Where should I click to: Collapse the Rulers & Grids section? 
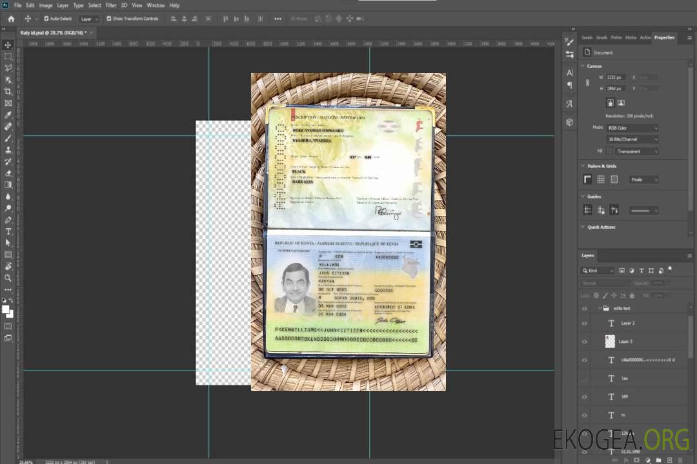tap(583, 166)
